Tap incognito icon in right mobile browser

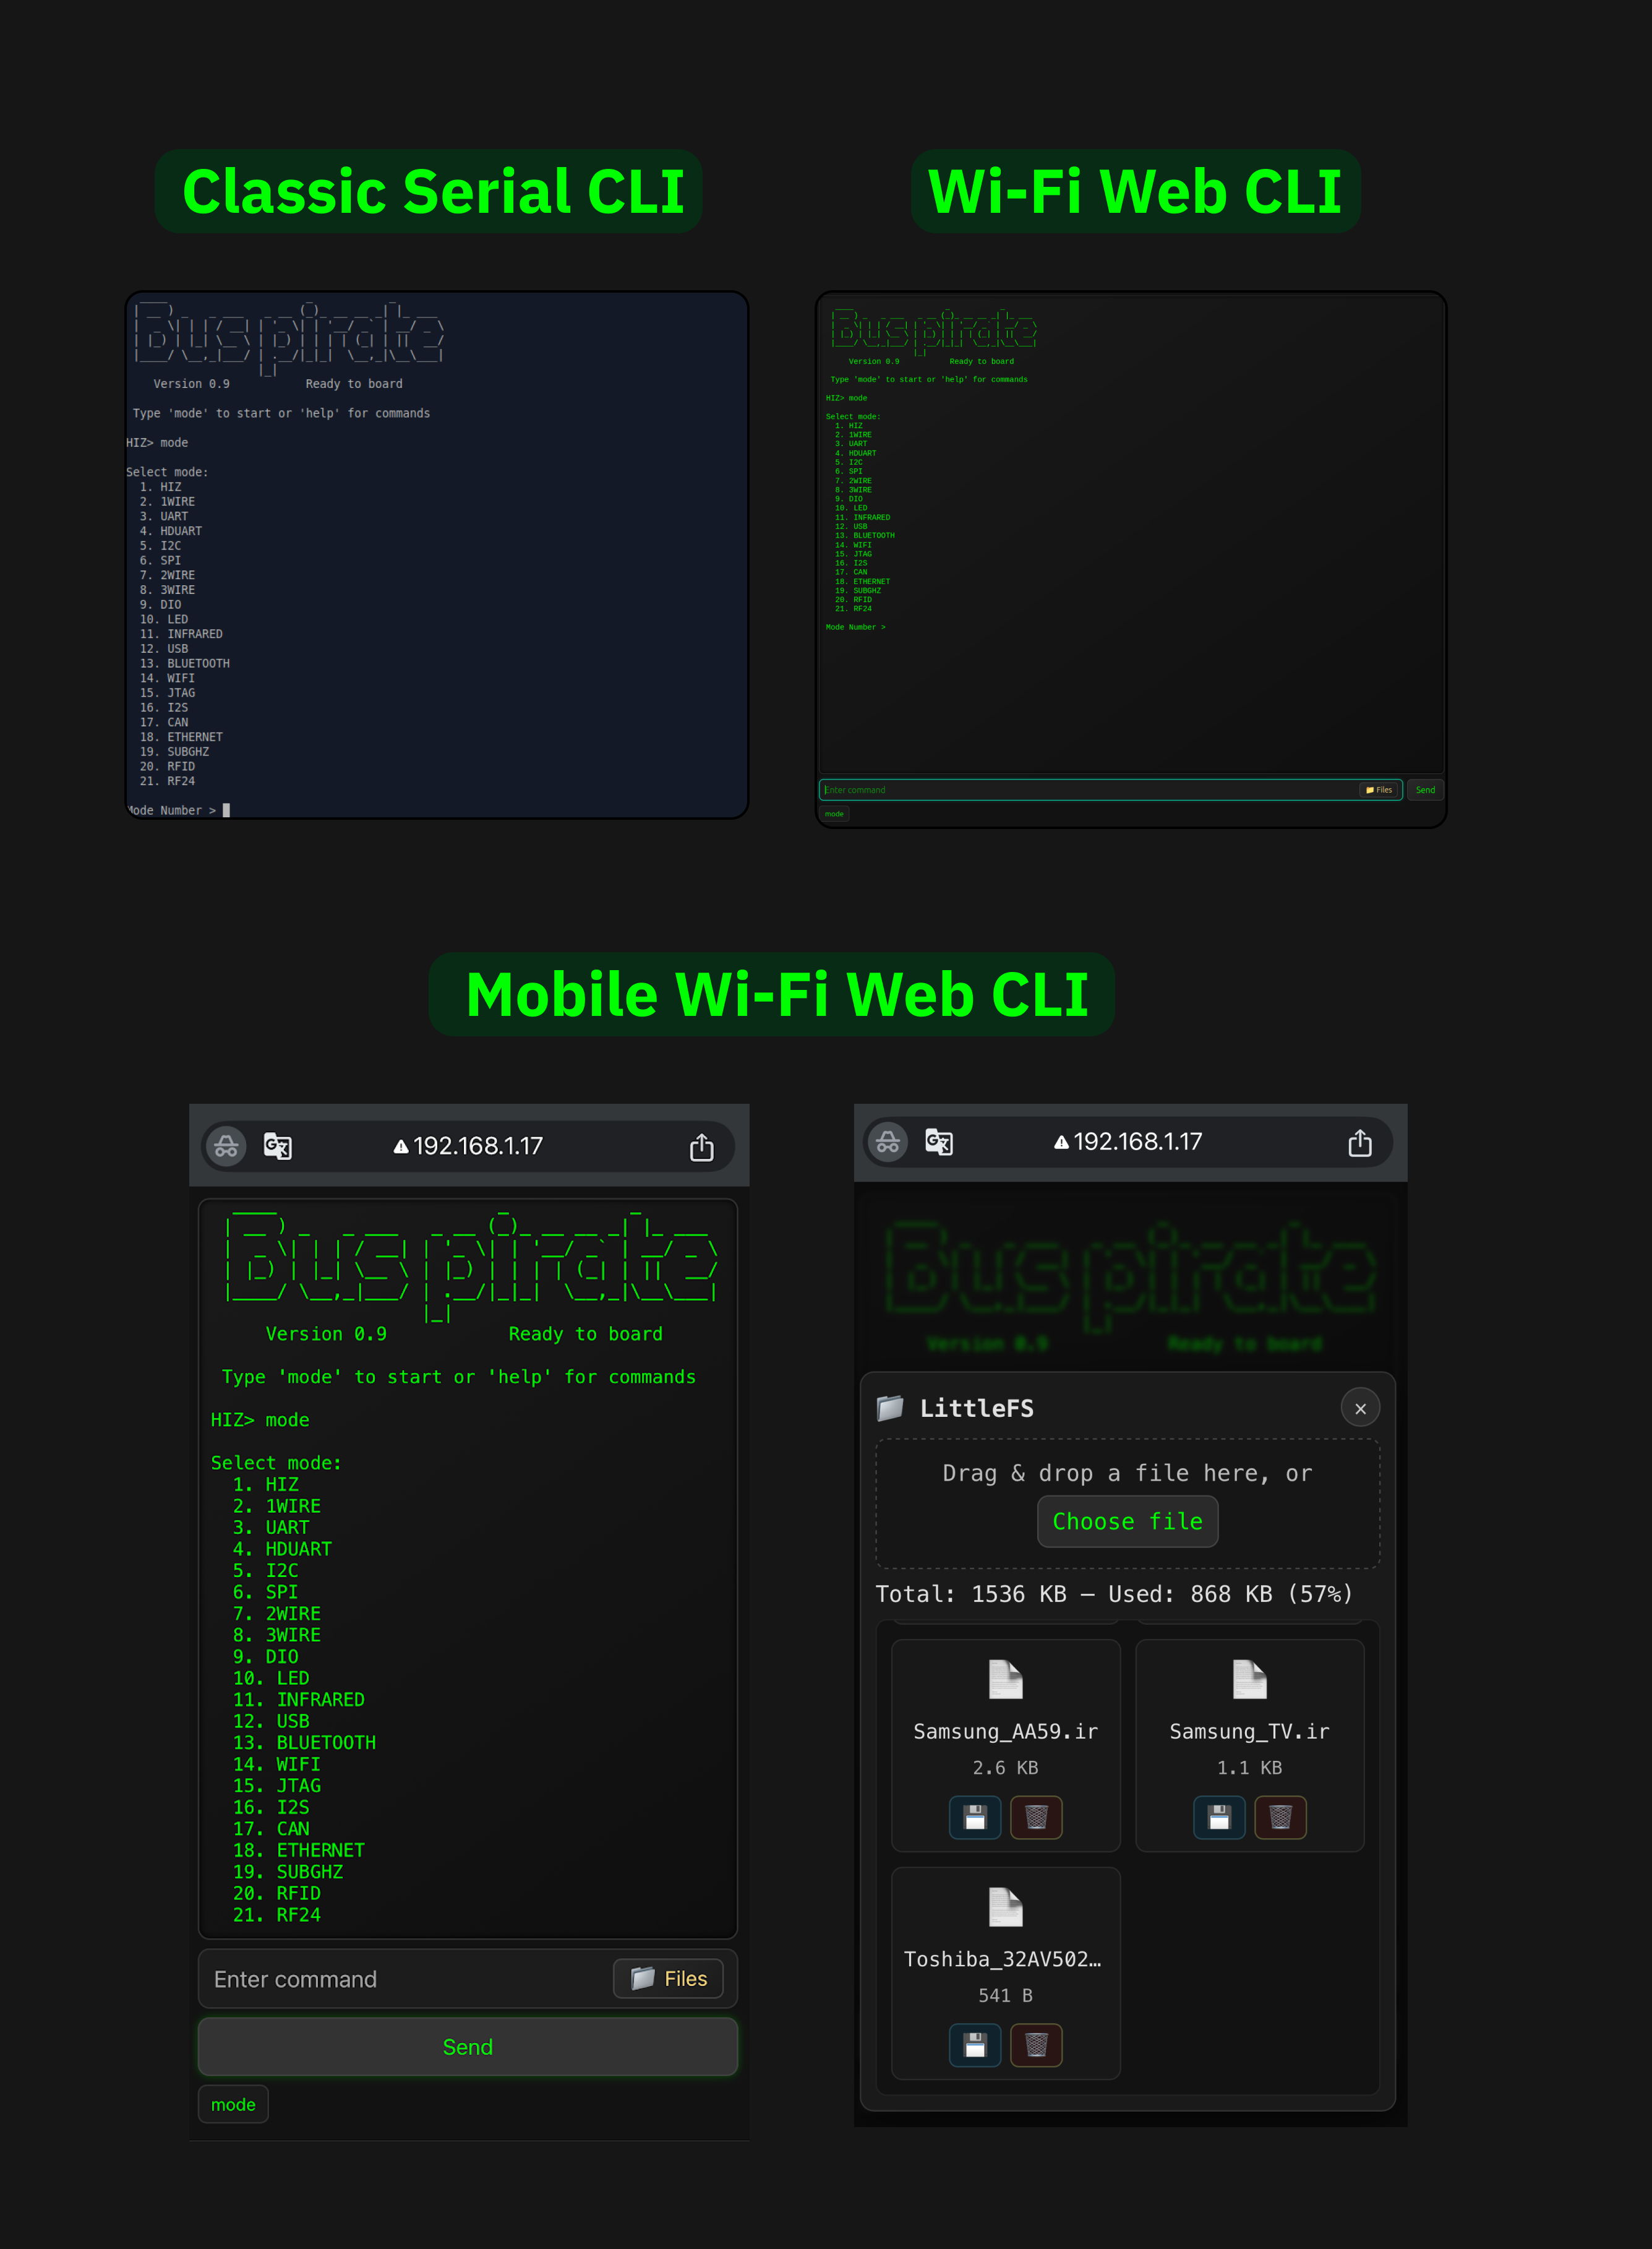pyautogui.click(x=887, y=1143)
